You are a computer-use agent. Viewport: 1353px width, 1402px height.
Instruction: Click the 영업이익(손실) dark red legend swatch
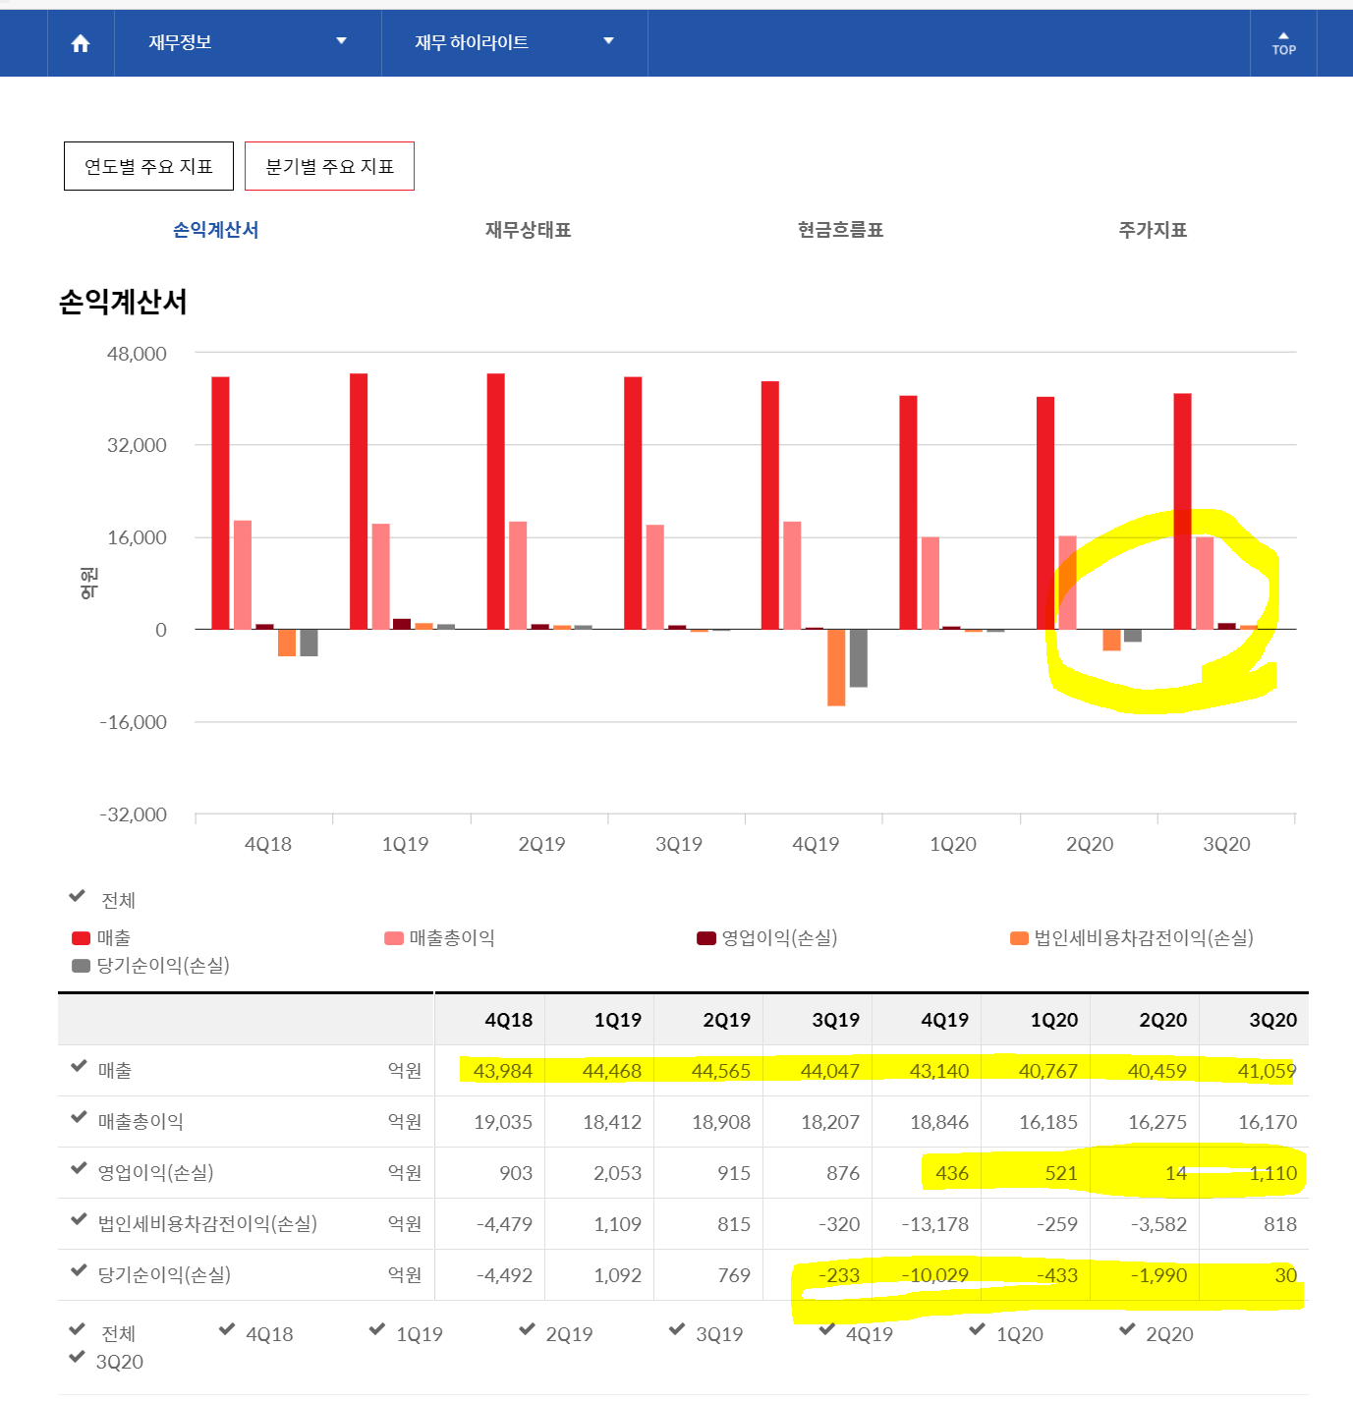pyautogui.click(x=706, y=938)
